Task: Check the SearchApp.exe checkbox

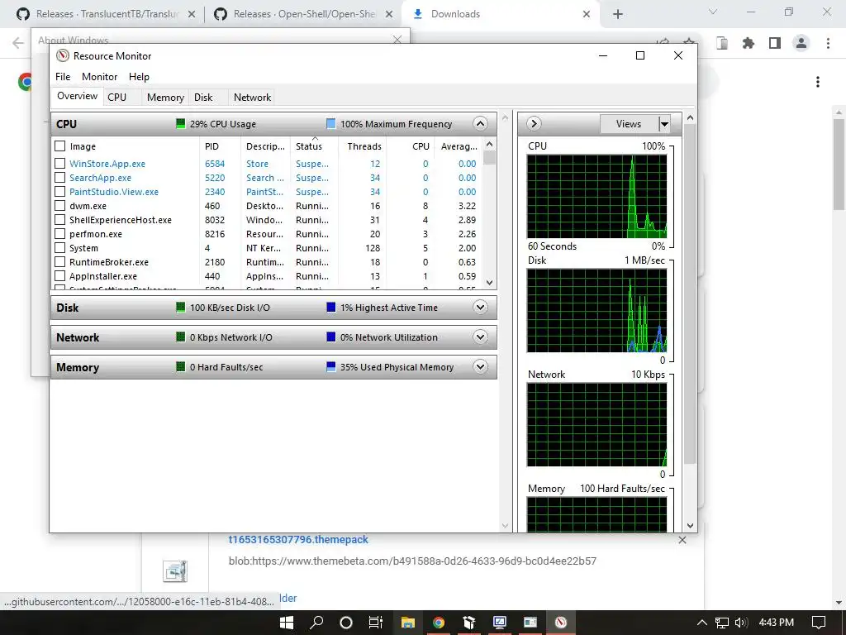Action: point(59,178)
